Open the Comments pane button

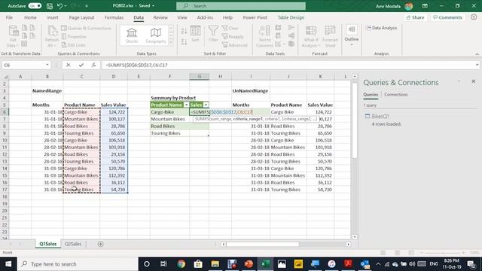[447, 17]
